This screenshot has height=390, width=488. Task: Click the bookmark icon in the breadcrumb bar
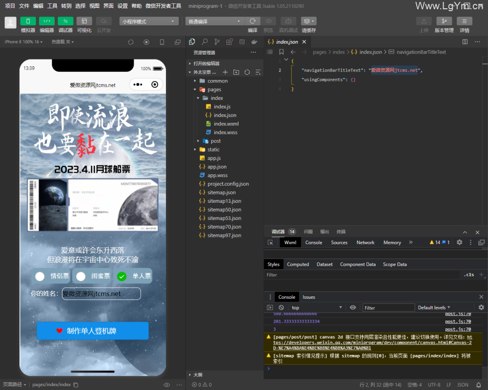282,52
